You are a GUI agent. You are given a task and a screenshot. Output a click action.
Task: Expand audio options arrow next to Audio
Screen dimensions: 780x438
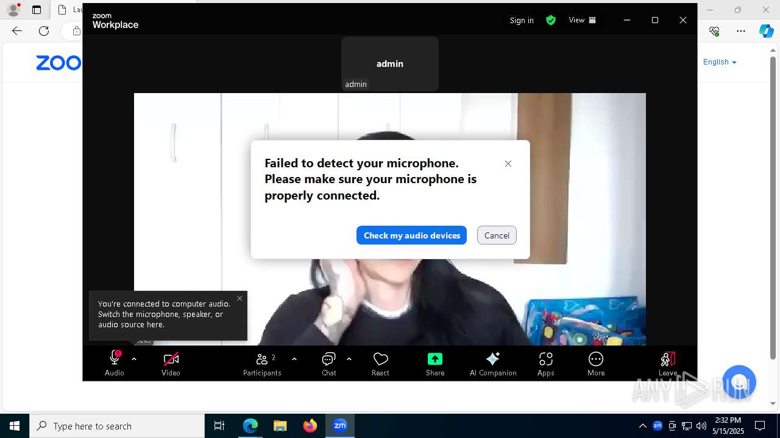pos(134,359)
